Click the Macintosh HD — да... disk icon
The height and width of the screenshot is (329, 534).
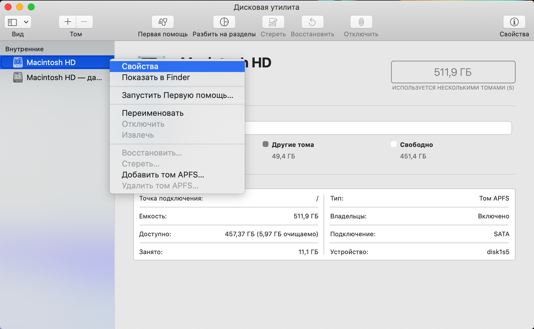tap(18, 77)
